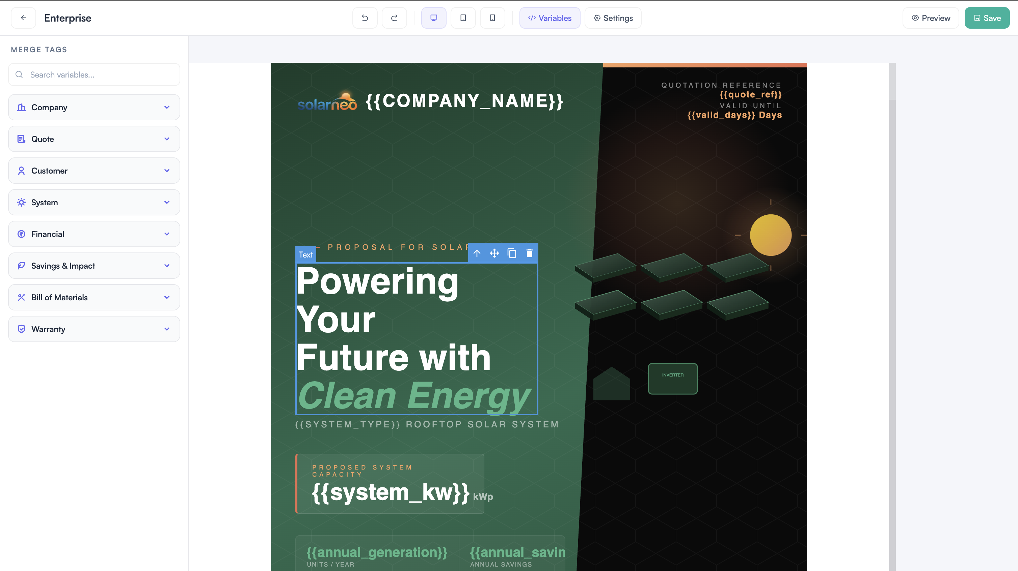Screen dimensions: 1018x571
Task: Open the Settings panel
Action: pos(613,18)
